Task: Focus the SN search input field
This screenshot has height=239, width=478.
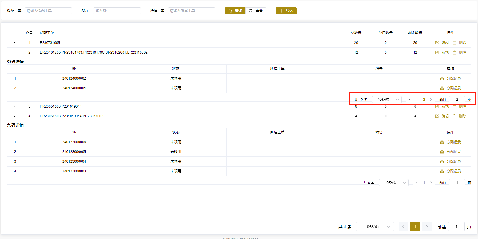Action: tap(117, 11)
